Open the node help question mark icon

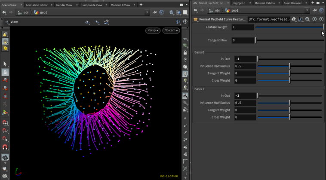point(321,19)
